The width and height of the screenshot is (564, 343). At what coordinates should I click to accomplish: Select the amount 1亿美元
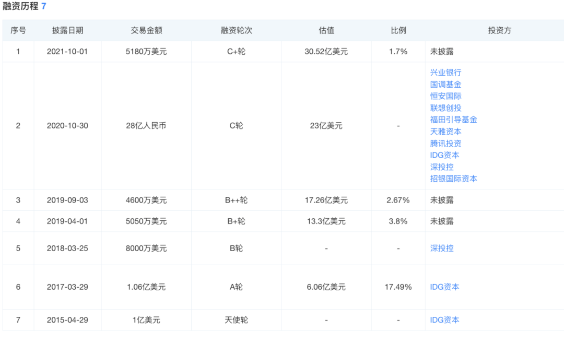146,320
